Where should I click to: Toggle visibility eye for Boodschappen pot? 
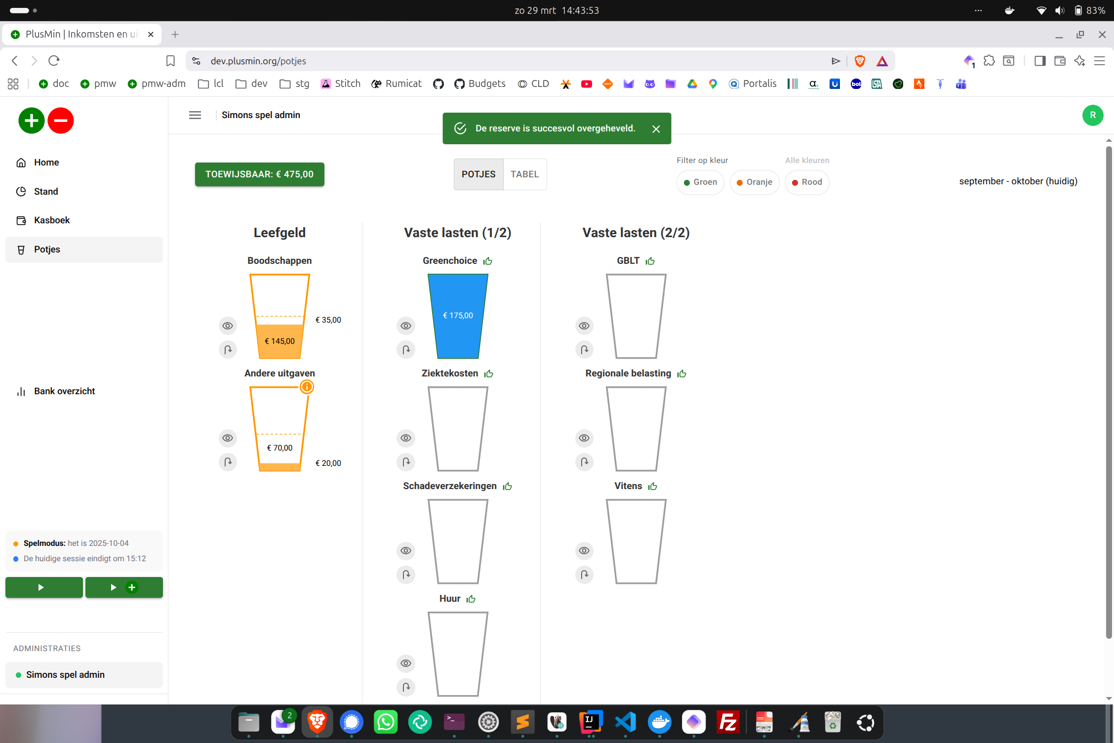tap(228, 326)
